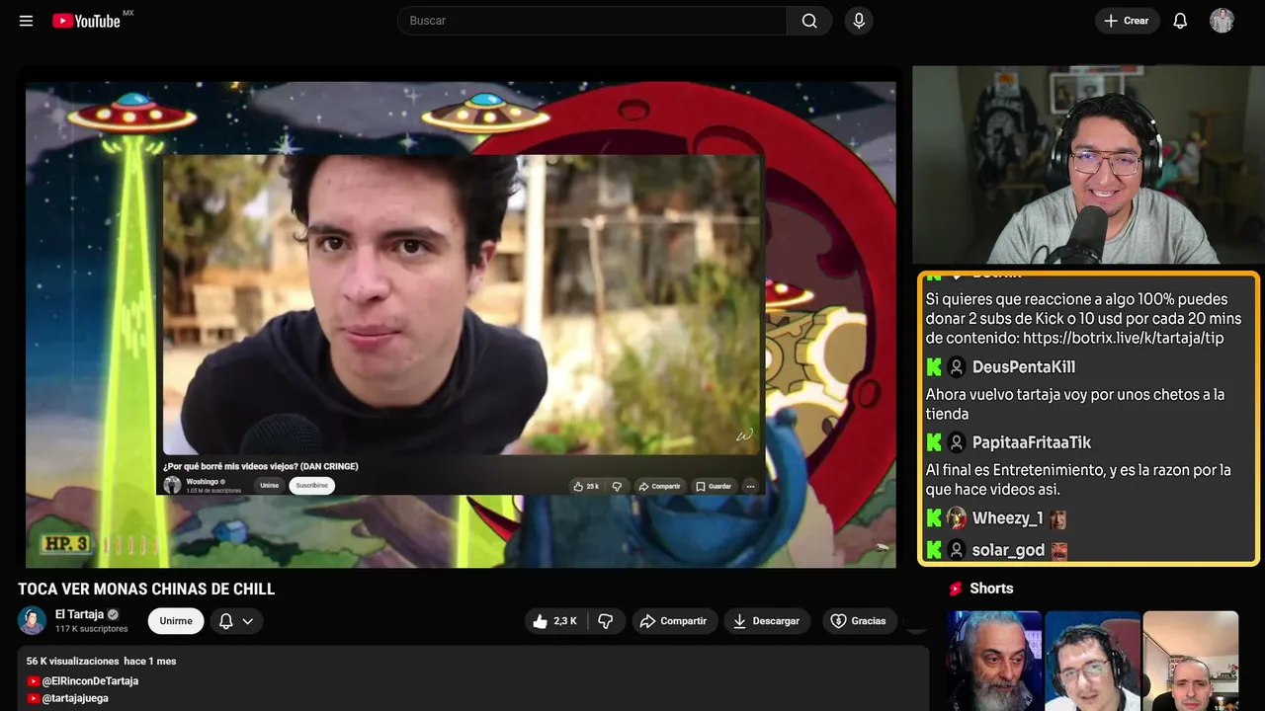The width and height of the screenshot is (1265, 711).
Task: Click the Kick badge beside PapitaaFritaaTik
Action: [934, 442]
